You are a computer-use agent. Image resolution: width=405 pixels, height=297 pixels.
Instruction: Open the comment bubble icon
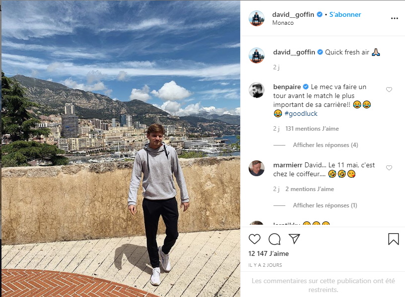pos(274,239)
